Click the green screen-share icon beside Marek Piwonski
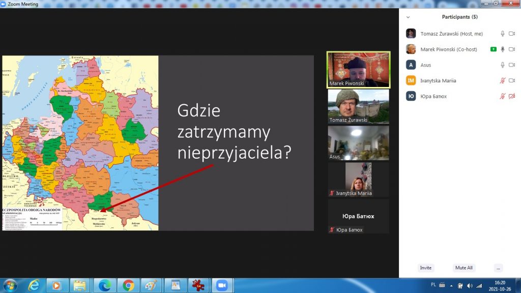The width and height of the screenshot is (521, 293). pos(493,49)
